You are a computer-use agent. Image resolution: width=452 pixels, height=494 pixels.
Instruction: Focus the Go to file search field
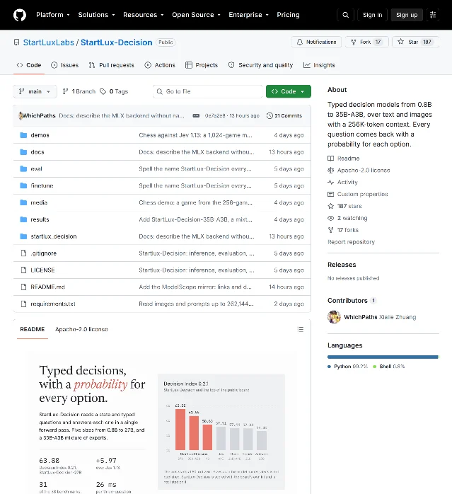[207, 91]
